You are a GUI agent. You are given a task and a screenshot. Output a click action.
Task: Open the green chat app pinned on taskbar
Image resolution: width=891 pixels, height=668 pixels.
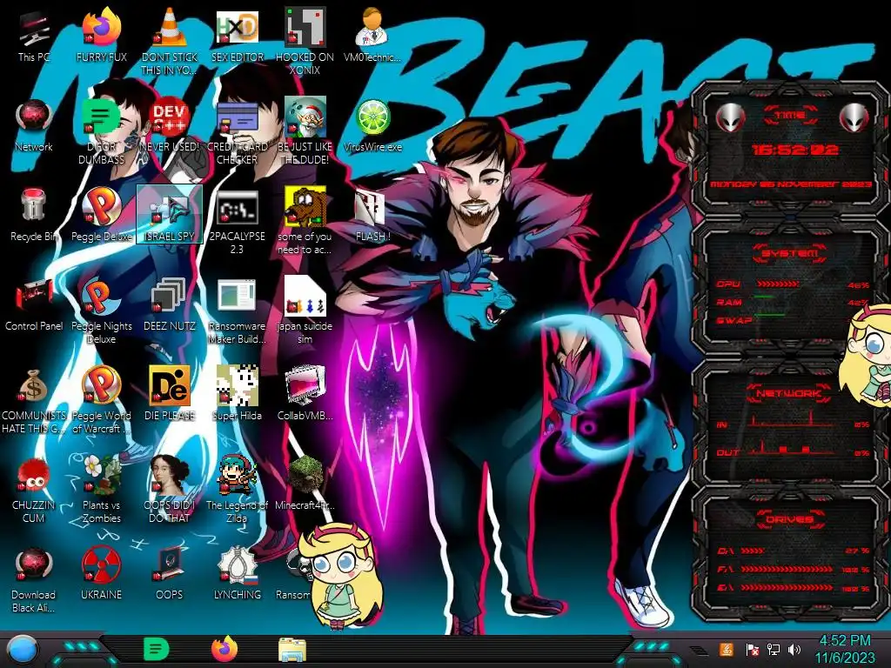click(157, 649)
